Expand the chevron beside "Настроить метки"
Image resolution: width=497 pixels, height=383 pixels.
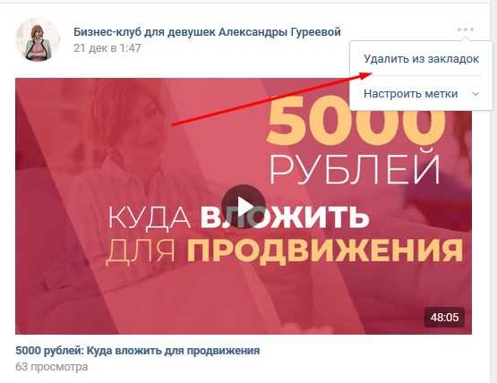click(x=476, y=94)
